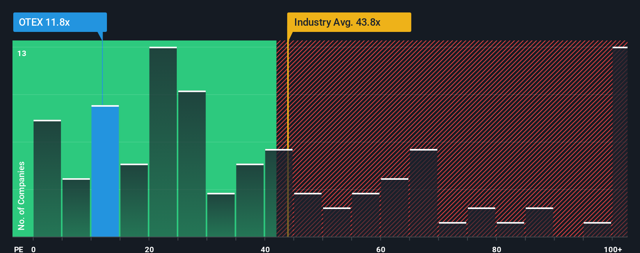
Task: Click the bar at PE 65-70
Action: click(424, 193)
